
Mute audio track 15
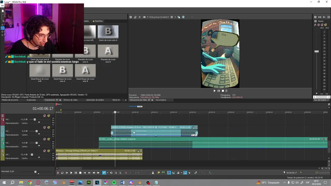pyautogui.click(x=44, y=139)
